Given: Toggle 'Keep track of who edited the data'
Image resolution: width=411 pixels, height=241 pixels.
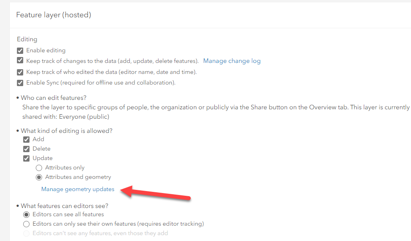Looking at the screenshot, I should (x=20, y=72).
